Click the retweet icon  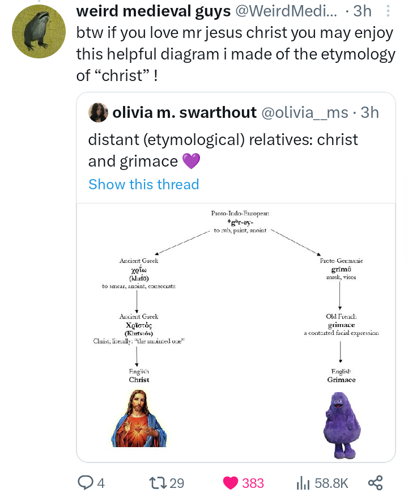click(x=155, y=483)
